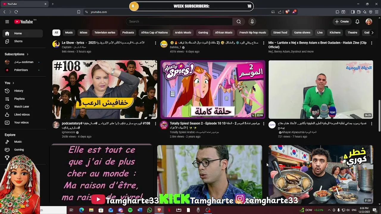This screenshot has height=214, width=381.
Task: Open WhatsApp from the taskbar
Action: point(150,210)
